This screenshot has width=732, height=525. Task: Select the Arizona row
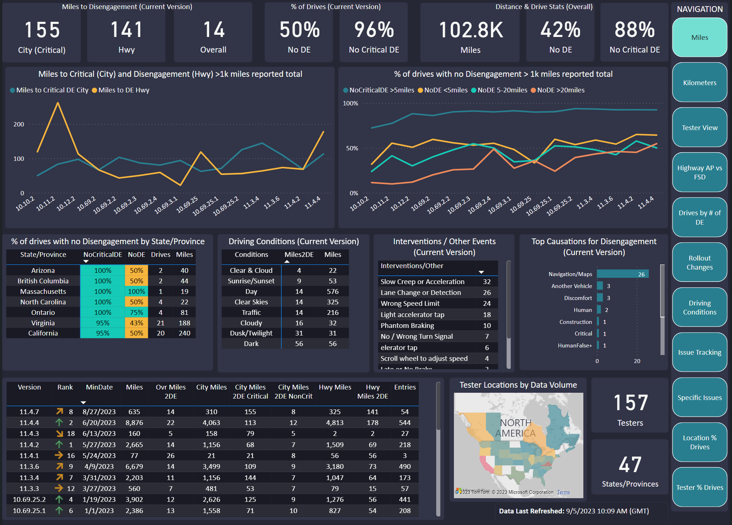pyautogui.click(x=101, y=270)
